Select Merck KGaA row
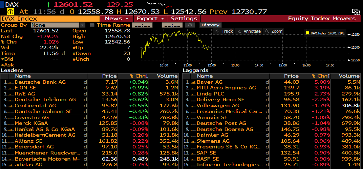This screenshot has width=363, height=169. pos(89,123)
